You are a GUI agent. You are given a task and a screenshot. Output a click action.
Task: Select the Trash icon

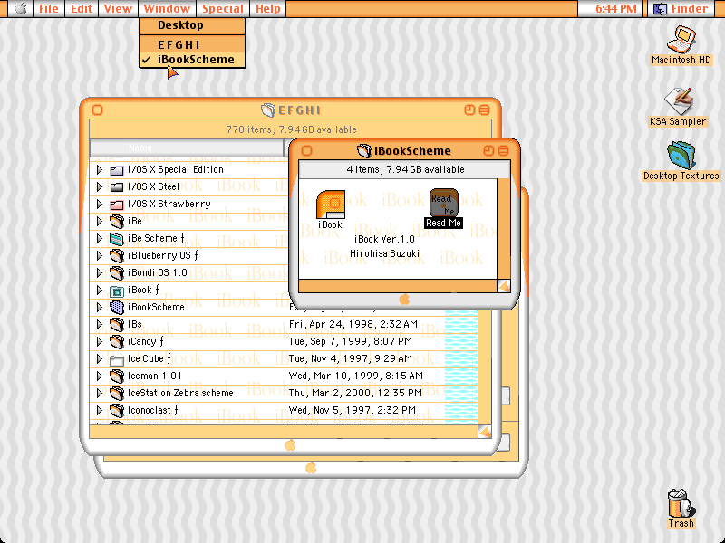tap(681, 503)
